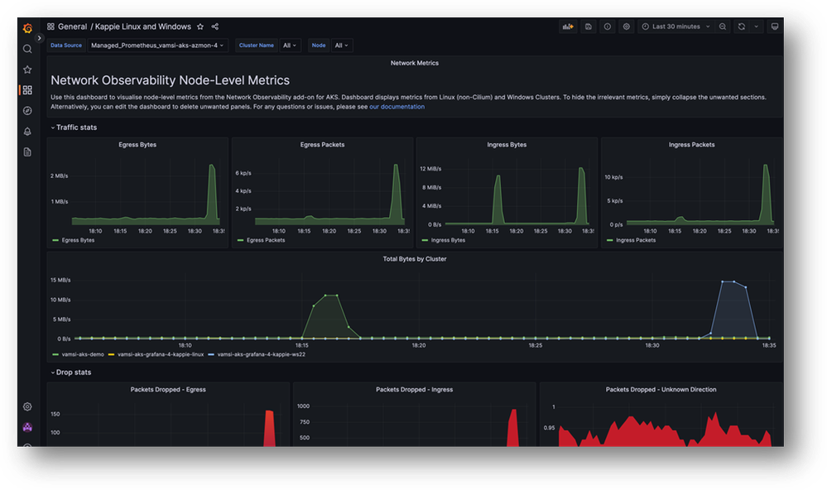Click the Grafana logo home icon
The width and height of the screenshot is (827, 490).
point(27,28)
